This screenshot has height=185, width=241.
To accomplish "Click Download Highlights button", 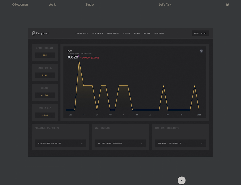I will point(180,143).
